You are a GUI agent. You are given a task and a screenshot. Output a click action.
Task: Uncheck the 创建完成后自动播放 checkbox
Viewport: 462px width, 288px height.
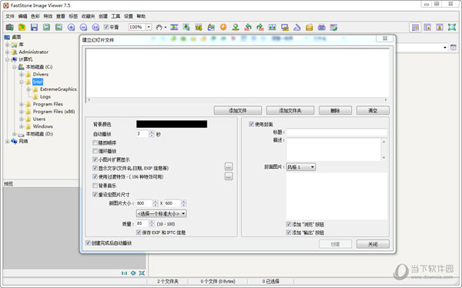pos(88,243)
